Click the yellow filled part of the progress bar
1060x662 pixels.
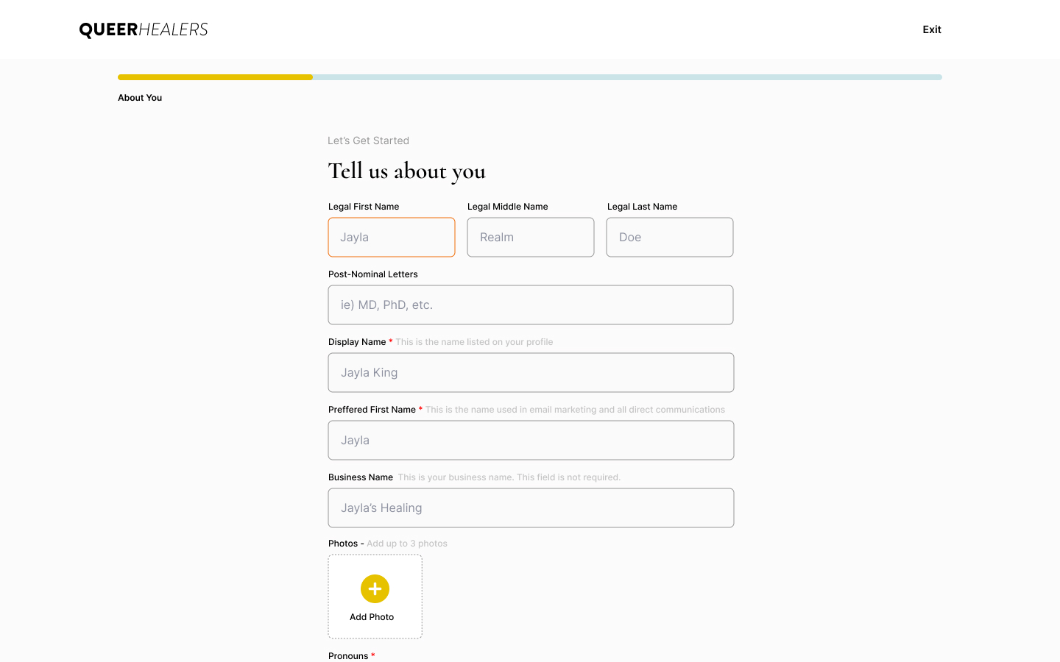point(215,77)
